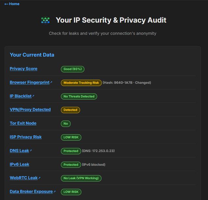Click external arrow icon beside DNS Leak
Viewport: 208px width, 200px height.
31,150
